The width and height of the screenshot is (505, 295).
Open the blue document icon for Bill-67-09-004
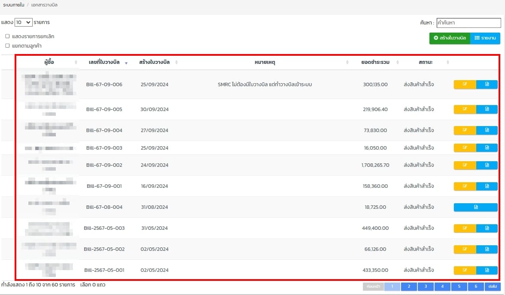487,130
